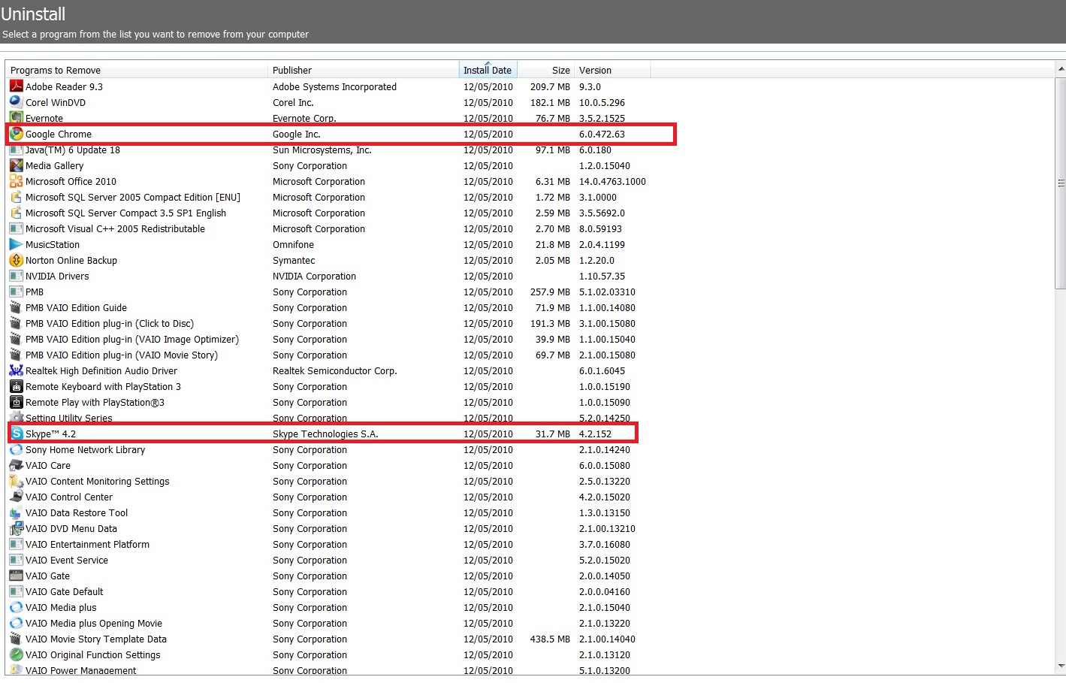The height and width of the screenshot is (683, 1066).
Task: Click the Adobe Reader 9.3 icon
Action: (x=16, y=86)
